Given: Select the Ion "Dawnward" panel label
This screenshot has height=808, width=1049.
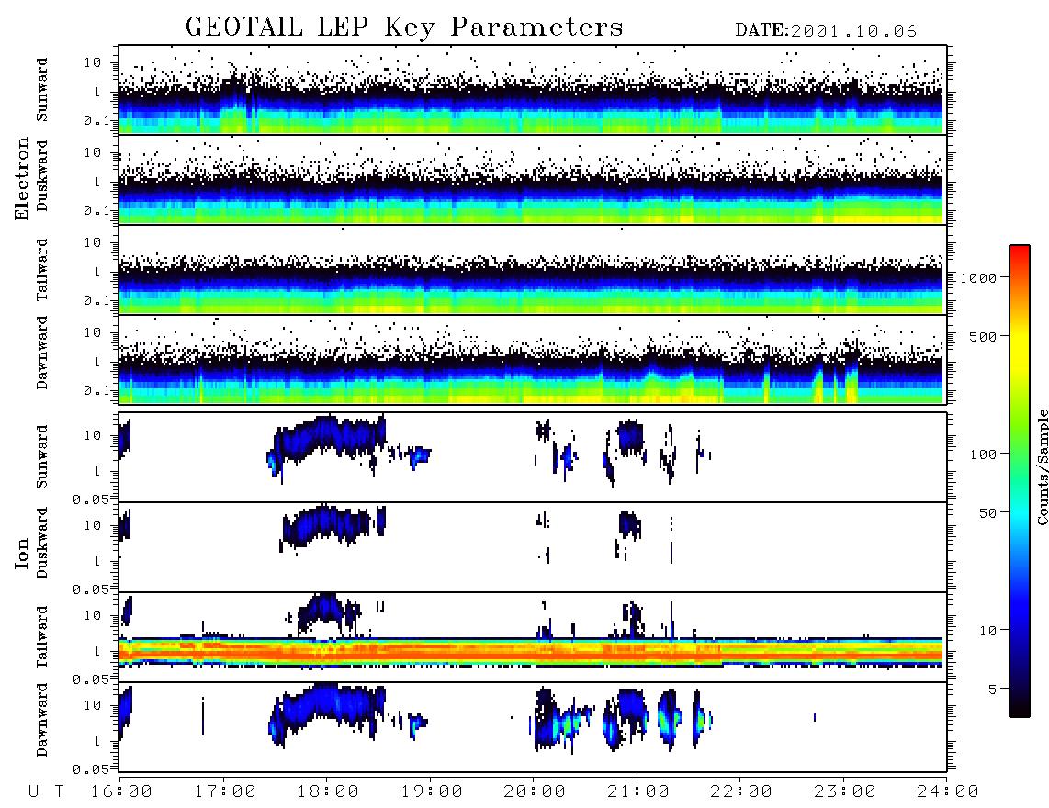Looking at the screenshot, I should tap(42, 720).
